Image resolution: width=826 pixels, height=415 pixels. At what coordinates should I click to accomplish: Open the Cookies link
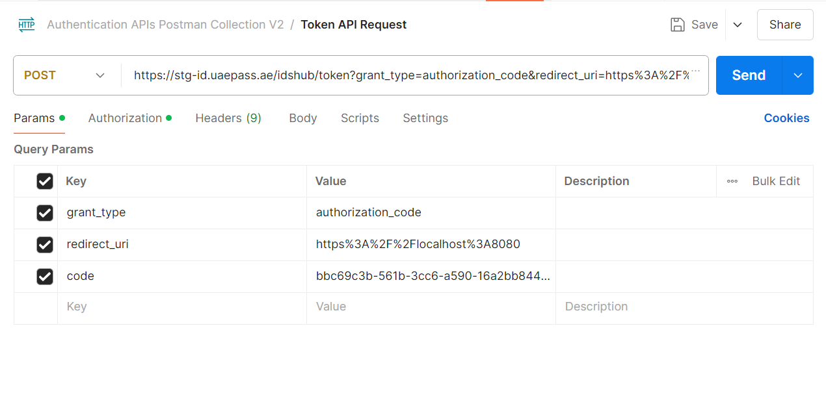pyautogui.click(x=786, y=118)
